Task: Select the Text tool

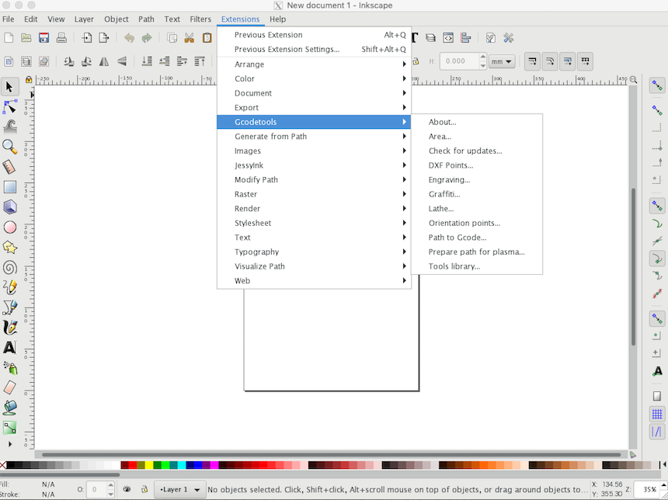Action: coord(9,348)
